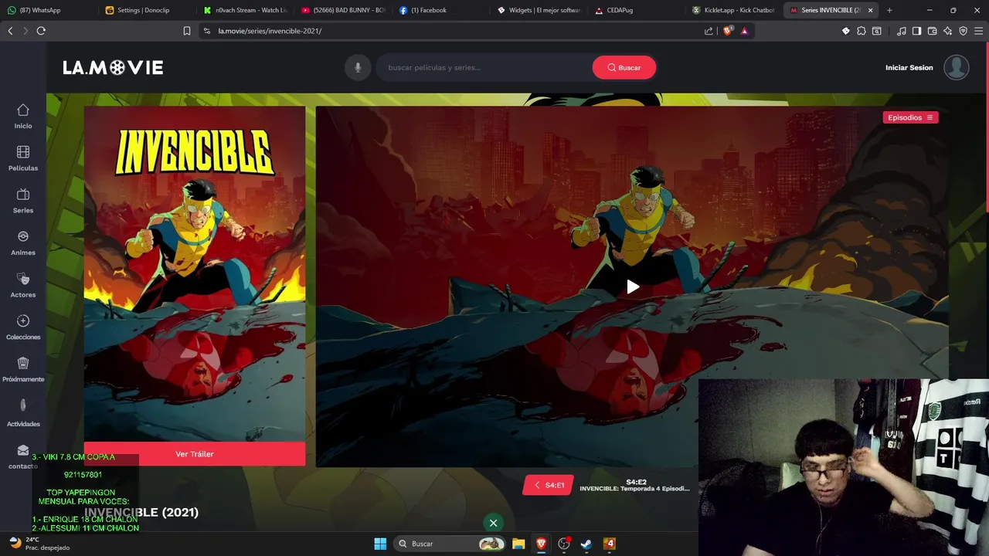
Task: Open the weather widget 24°C
Action: pos(39,544)
